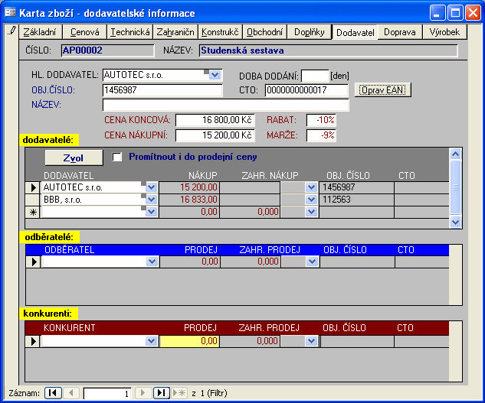The image size is (485, 403).
Task: Open currency dropdown in AUTOTEC row
Action: click(x=311, y=187)
